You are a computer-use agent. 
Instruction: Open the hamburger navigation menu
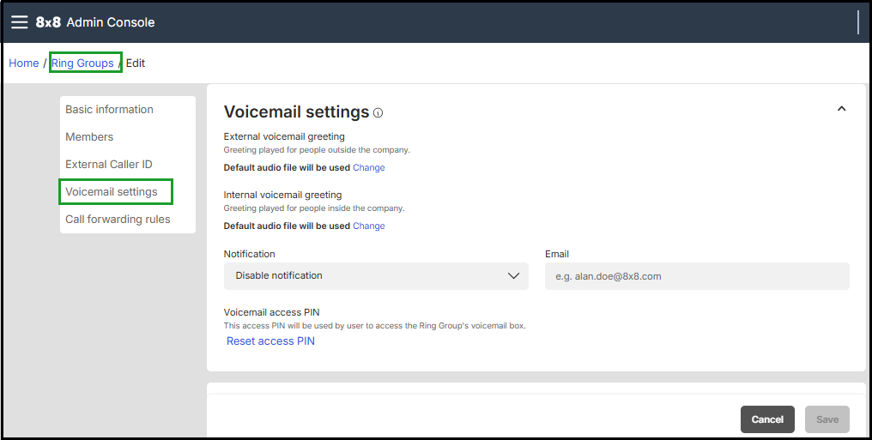click(x=19, y=22)
